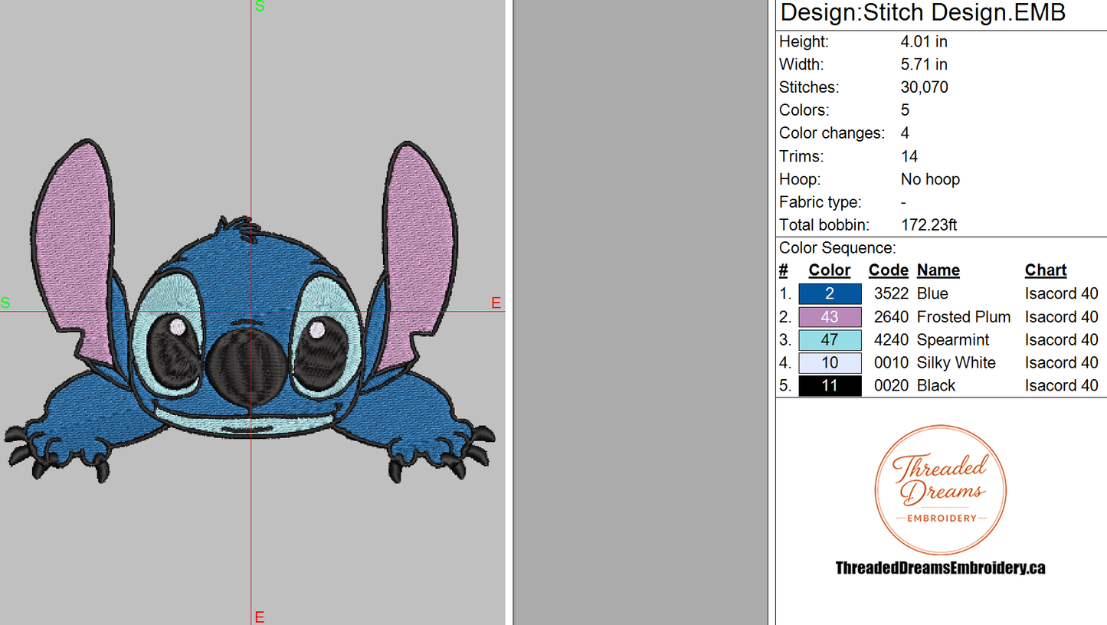Click the height value 4.01 in
The height and width of the screenshot is (625, 1107).
point(924,41)
